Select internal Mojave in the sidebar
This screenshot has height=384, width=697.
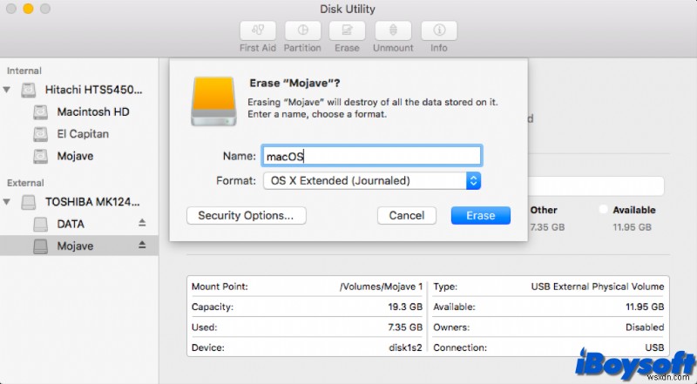[75, 157]
